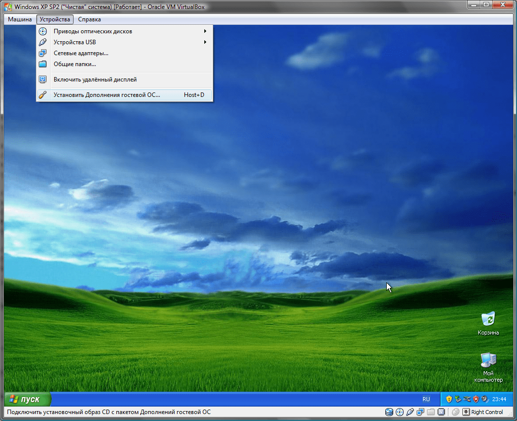Image resolution: width=517 pixels, height=421 pixels.
Task: Click the RU language indicator
Action: 426,399
